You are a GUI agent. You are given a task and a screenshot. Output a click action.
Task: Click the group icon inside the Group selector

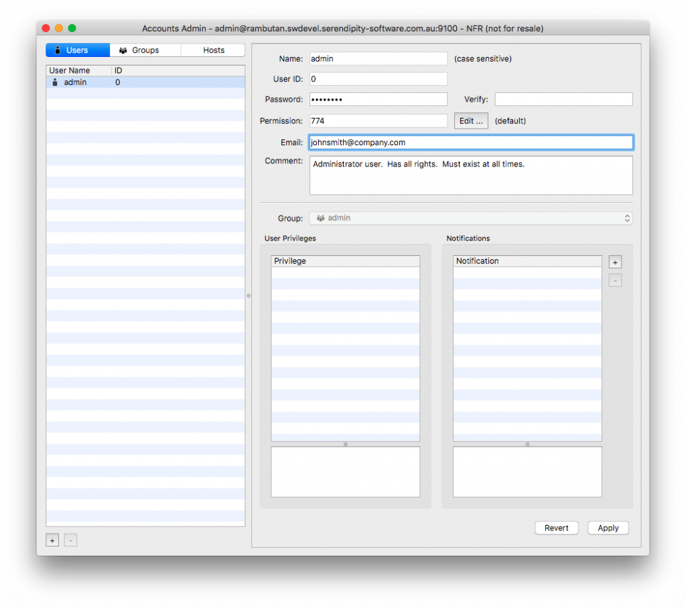(320, 218)
